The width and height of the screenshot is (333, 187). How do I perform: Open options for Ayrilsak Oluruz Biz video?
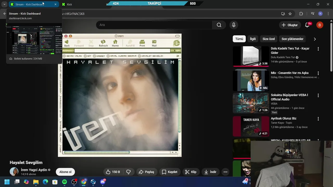tap(318, 119)
